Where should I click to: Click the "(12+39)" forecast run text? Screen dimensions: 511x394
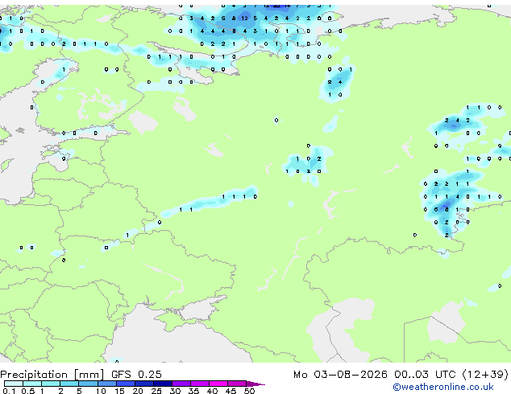pos(485,374)
